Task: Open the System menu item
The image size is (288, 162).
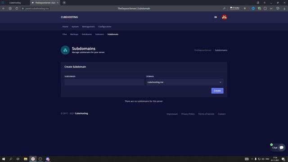Action: [75, 27]
